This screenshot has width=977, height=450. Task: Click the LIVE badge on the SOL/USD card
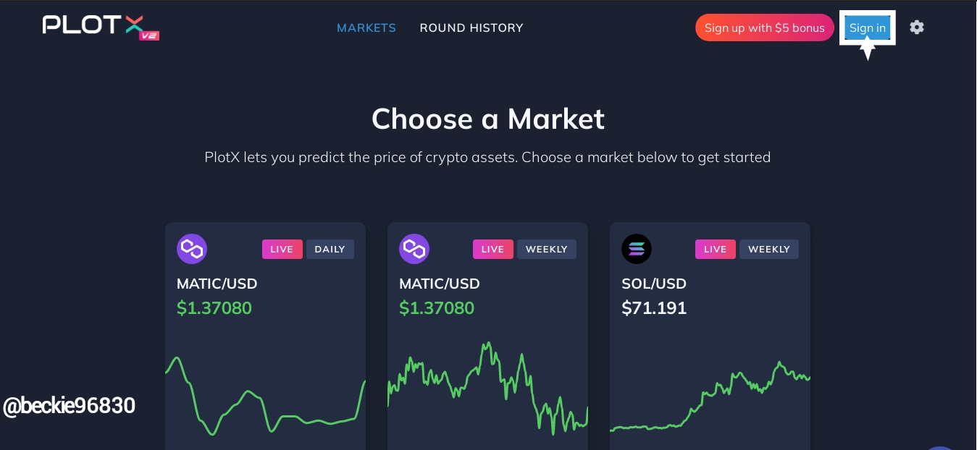coord(715,249)
